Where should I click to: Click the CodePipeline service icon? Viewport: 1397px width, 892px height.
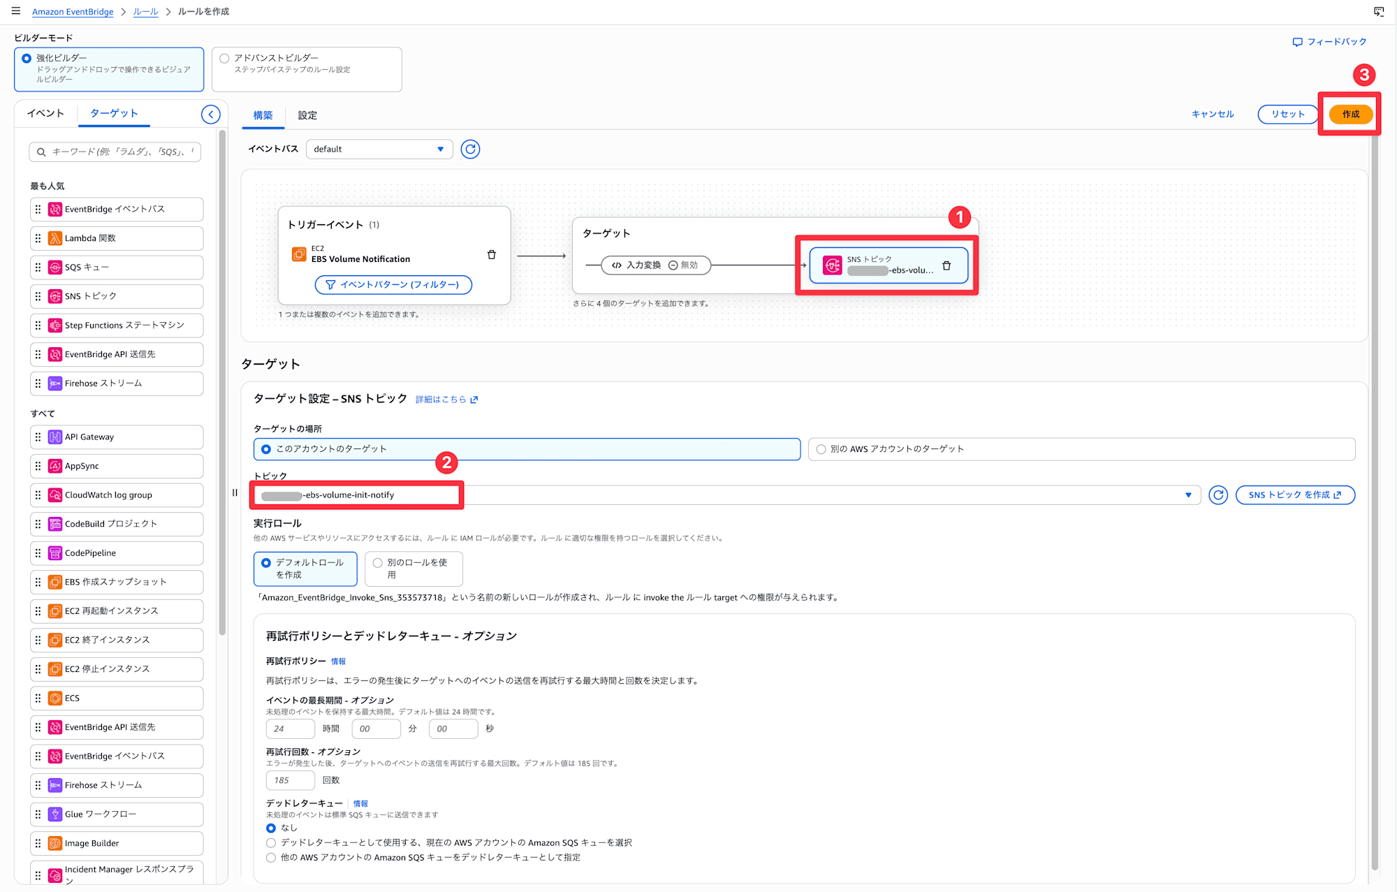click(55, 553)
